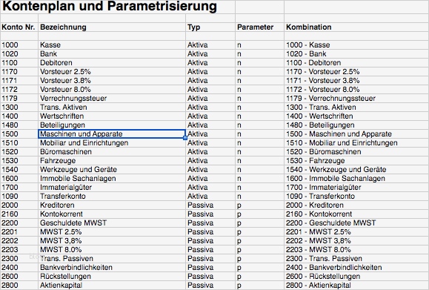Select the '1600 - Immobile Sachanlagen' combination cell
This screenshot has width=429, height=290.
point(356,178)
